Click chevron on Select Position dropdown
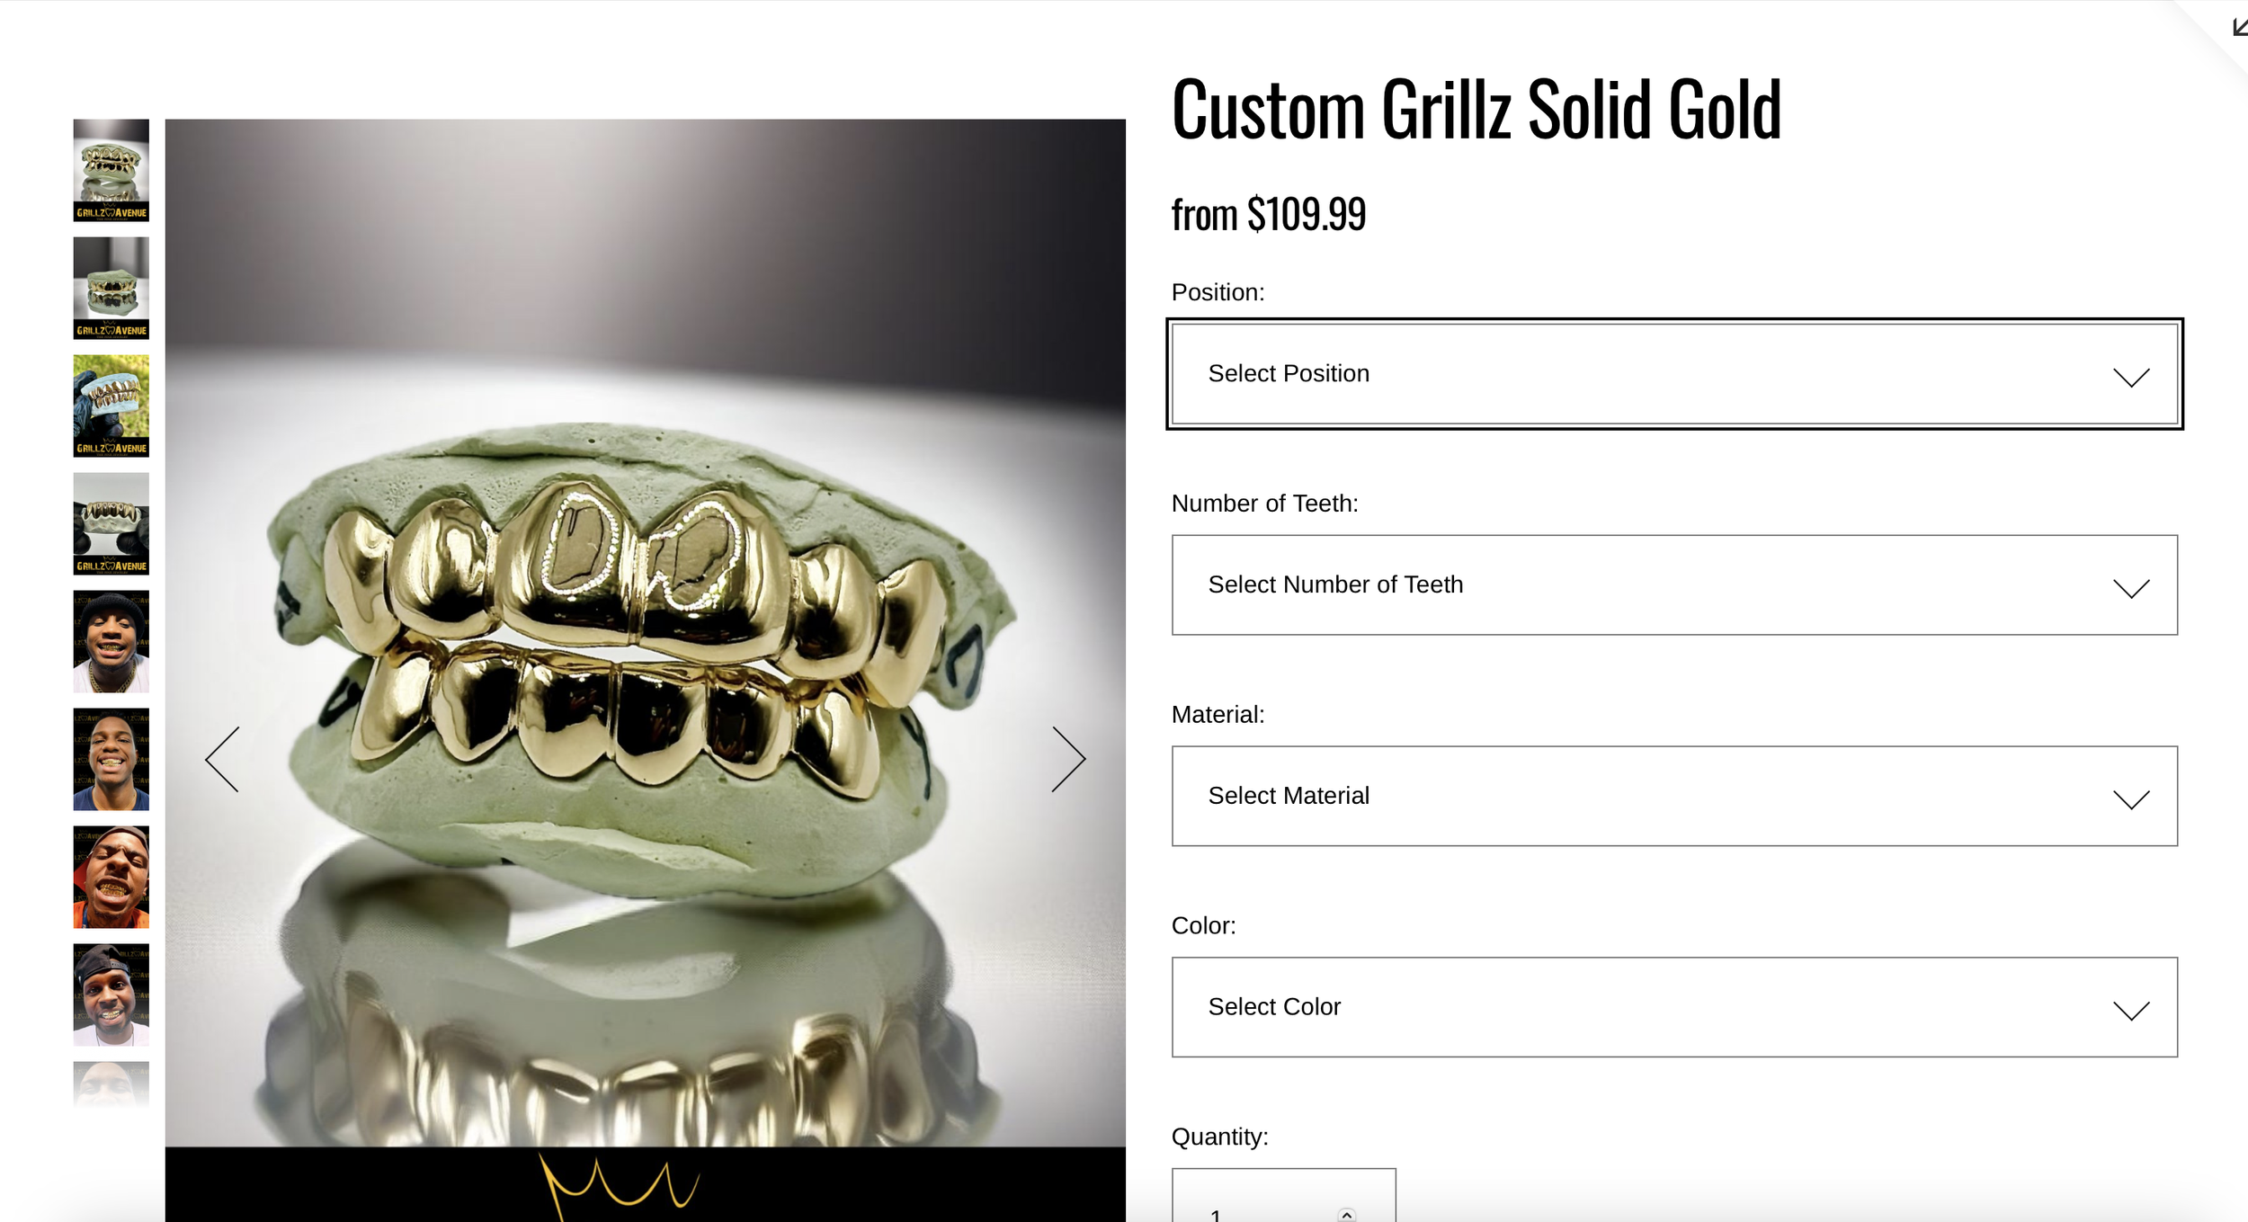 (x=2130, y=377)
